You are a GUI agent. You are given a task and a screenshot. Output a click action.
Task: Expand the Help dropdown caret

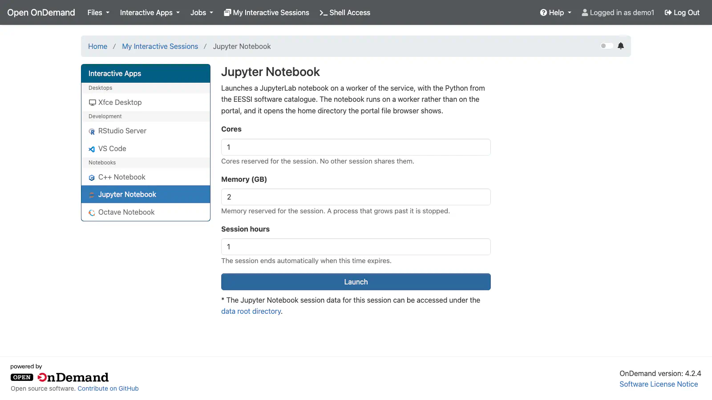pos(570,12)
